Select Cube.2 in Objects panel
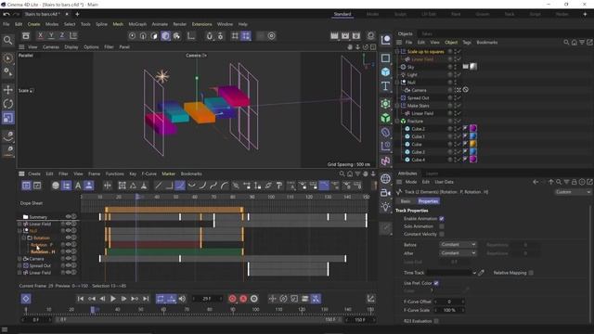The image size is (594, 334). pos(418,129)
